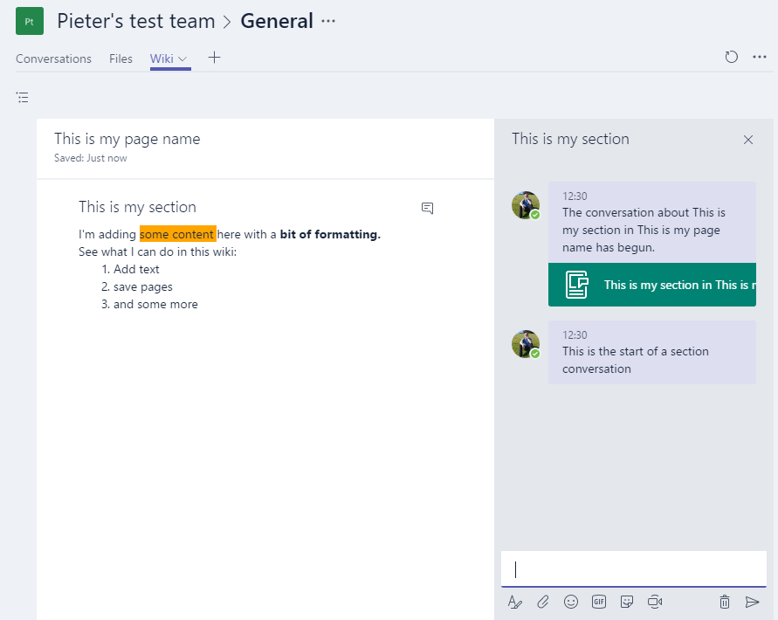Switch to the Files tab

point(120,59)
